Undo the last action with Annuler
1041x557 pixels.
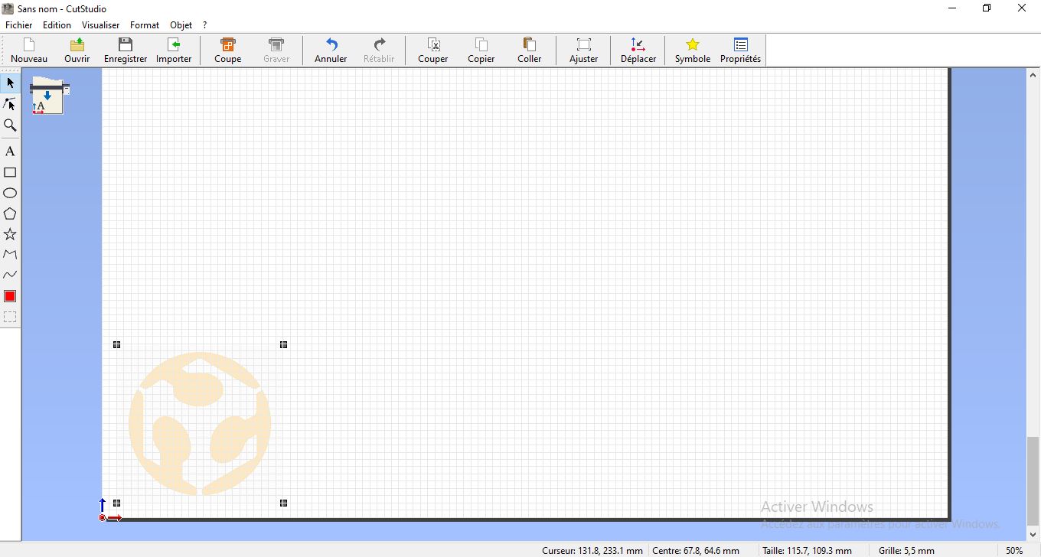click(x=331, y=50)
